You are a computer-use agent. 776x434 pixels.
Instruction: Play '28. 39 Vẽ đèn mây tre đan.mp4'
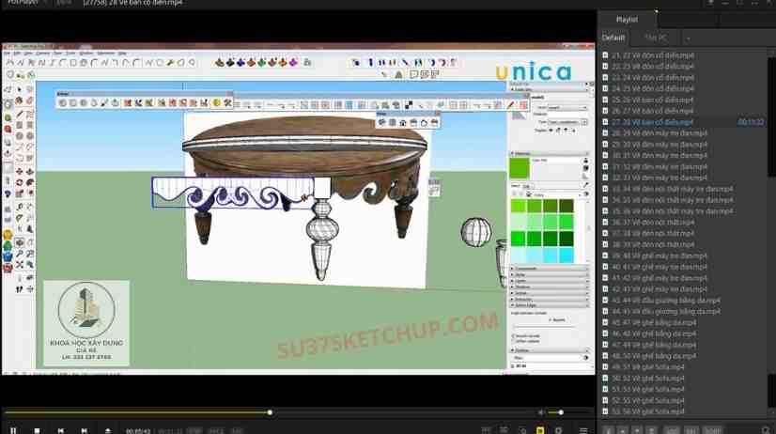658,133
